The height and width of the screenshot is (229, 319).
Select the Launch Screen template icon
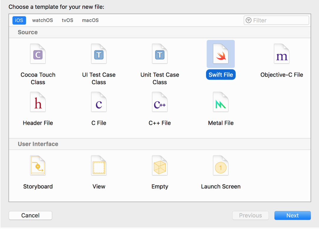coord(221,166)
